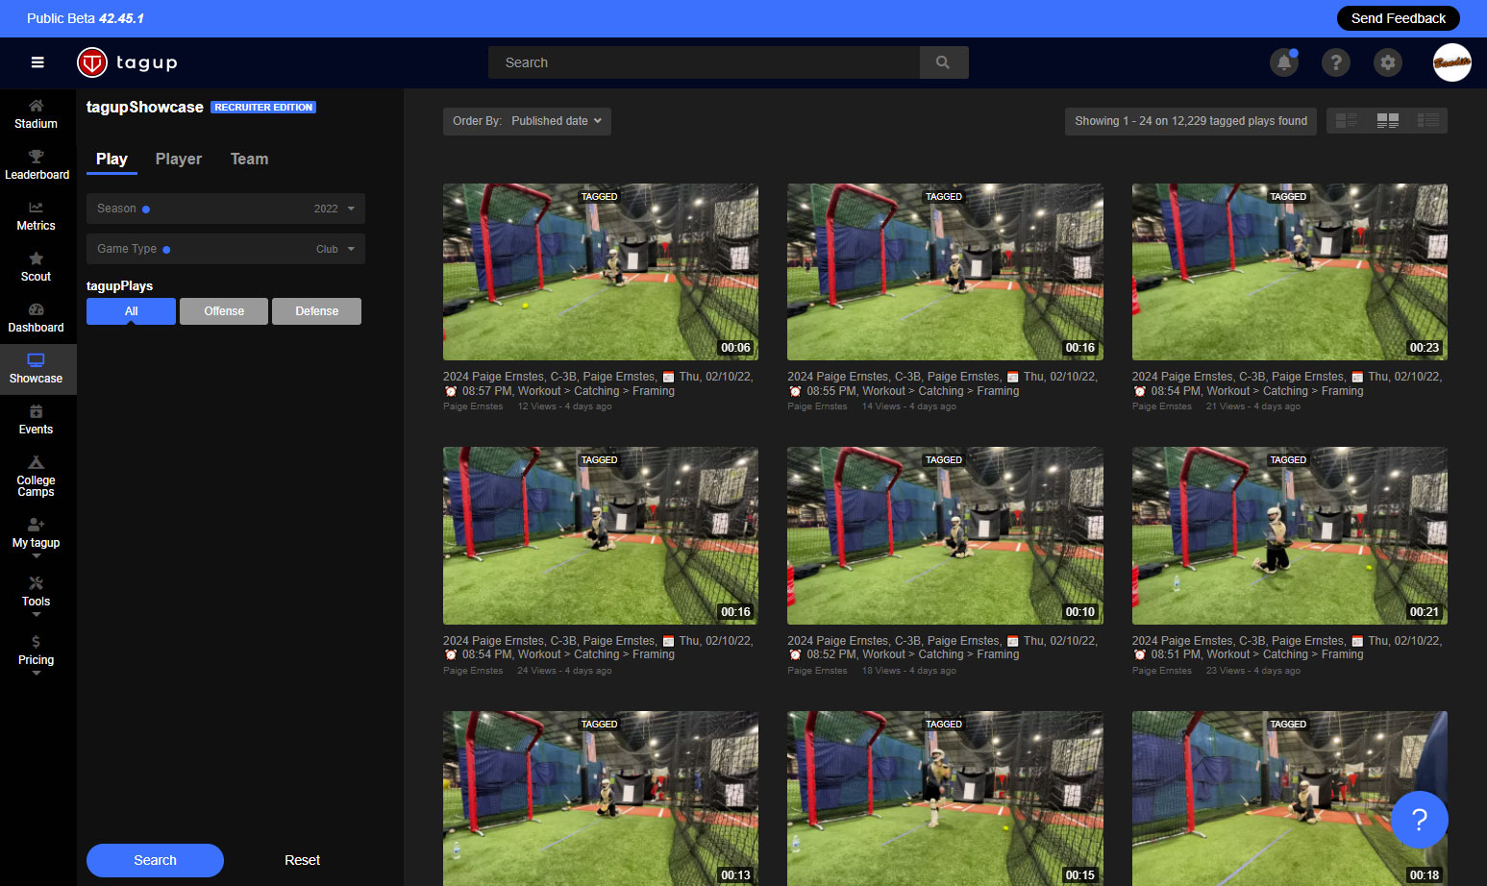The image size is (1487, 886).
Task: Select the All tagupPlays filter
Action: click(x=131, y=311)
